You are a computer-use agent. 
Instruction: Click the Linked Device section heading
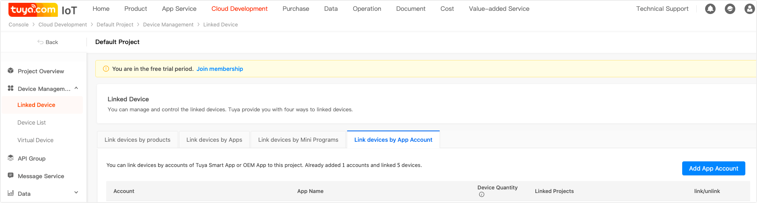[128, 99]
